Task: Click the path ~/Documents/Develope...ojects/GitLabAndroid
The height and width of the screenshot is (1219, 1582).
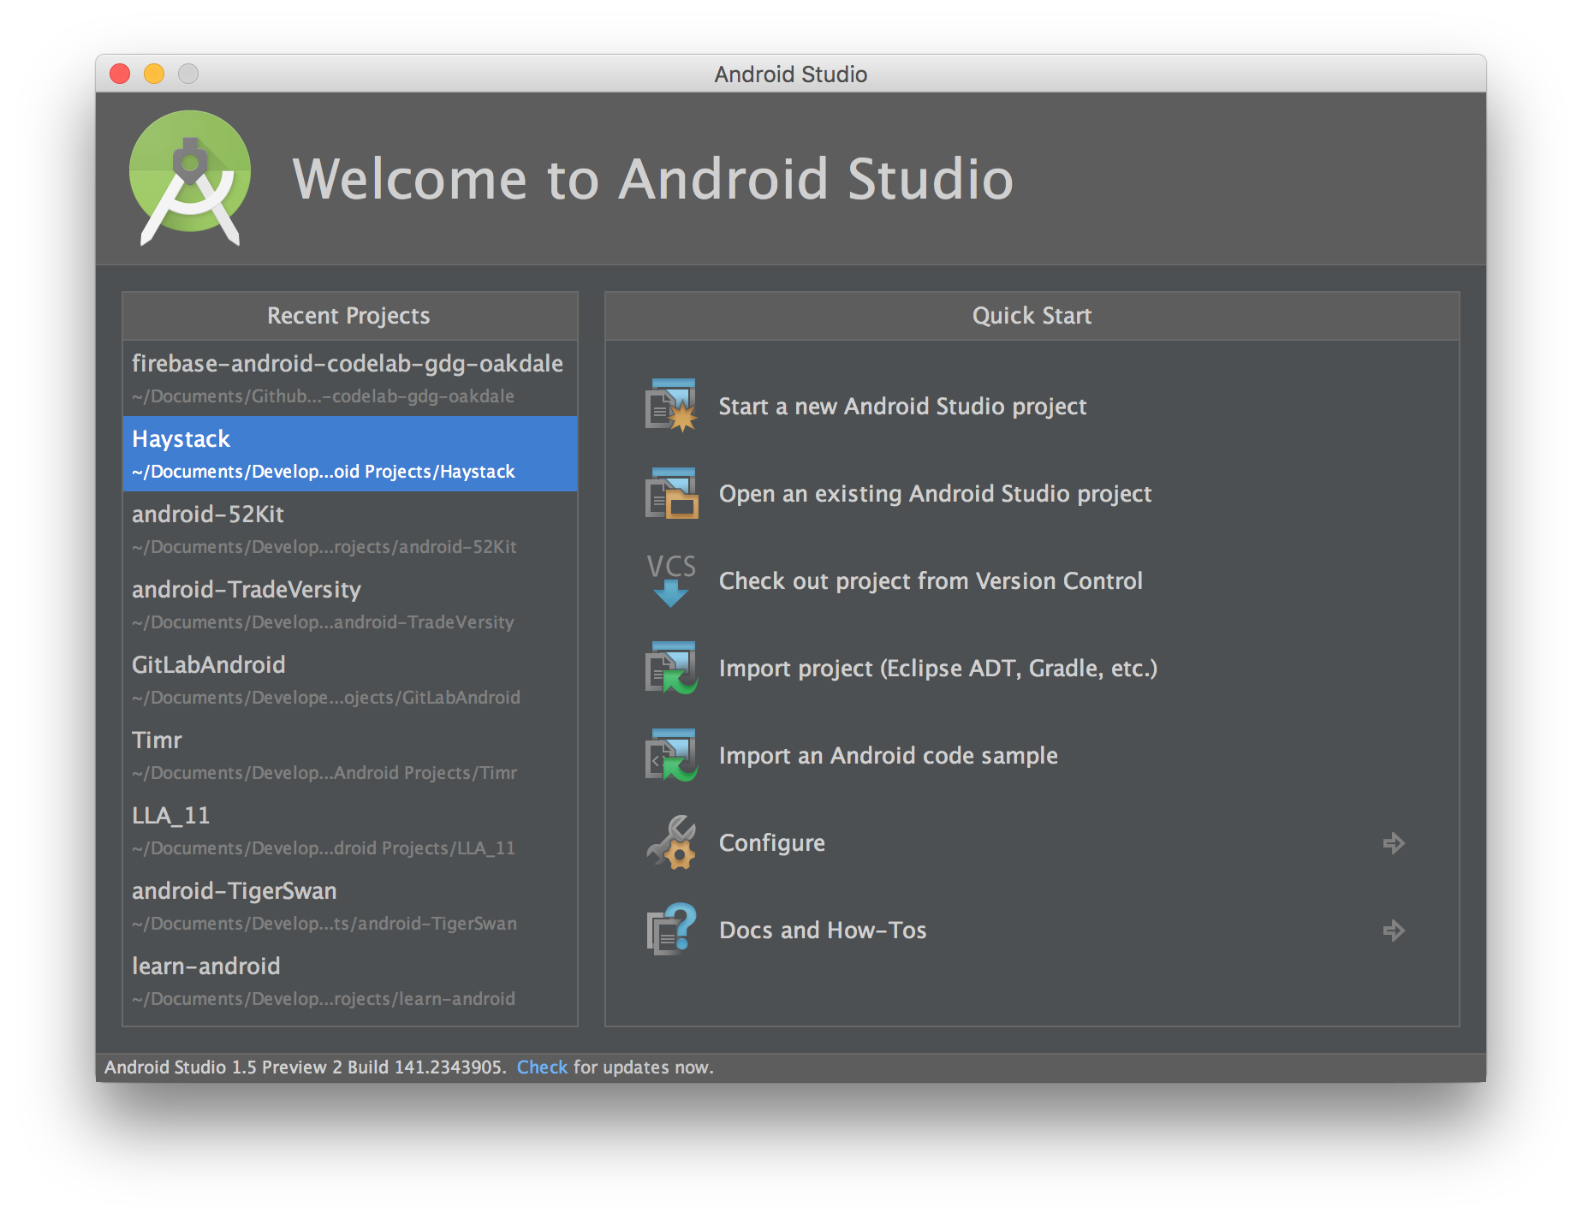Action: click(x=326, y=698)
